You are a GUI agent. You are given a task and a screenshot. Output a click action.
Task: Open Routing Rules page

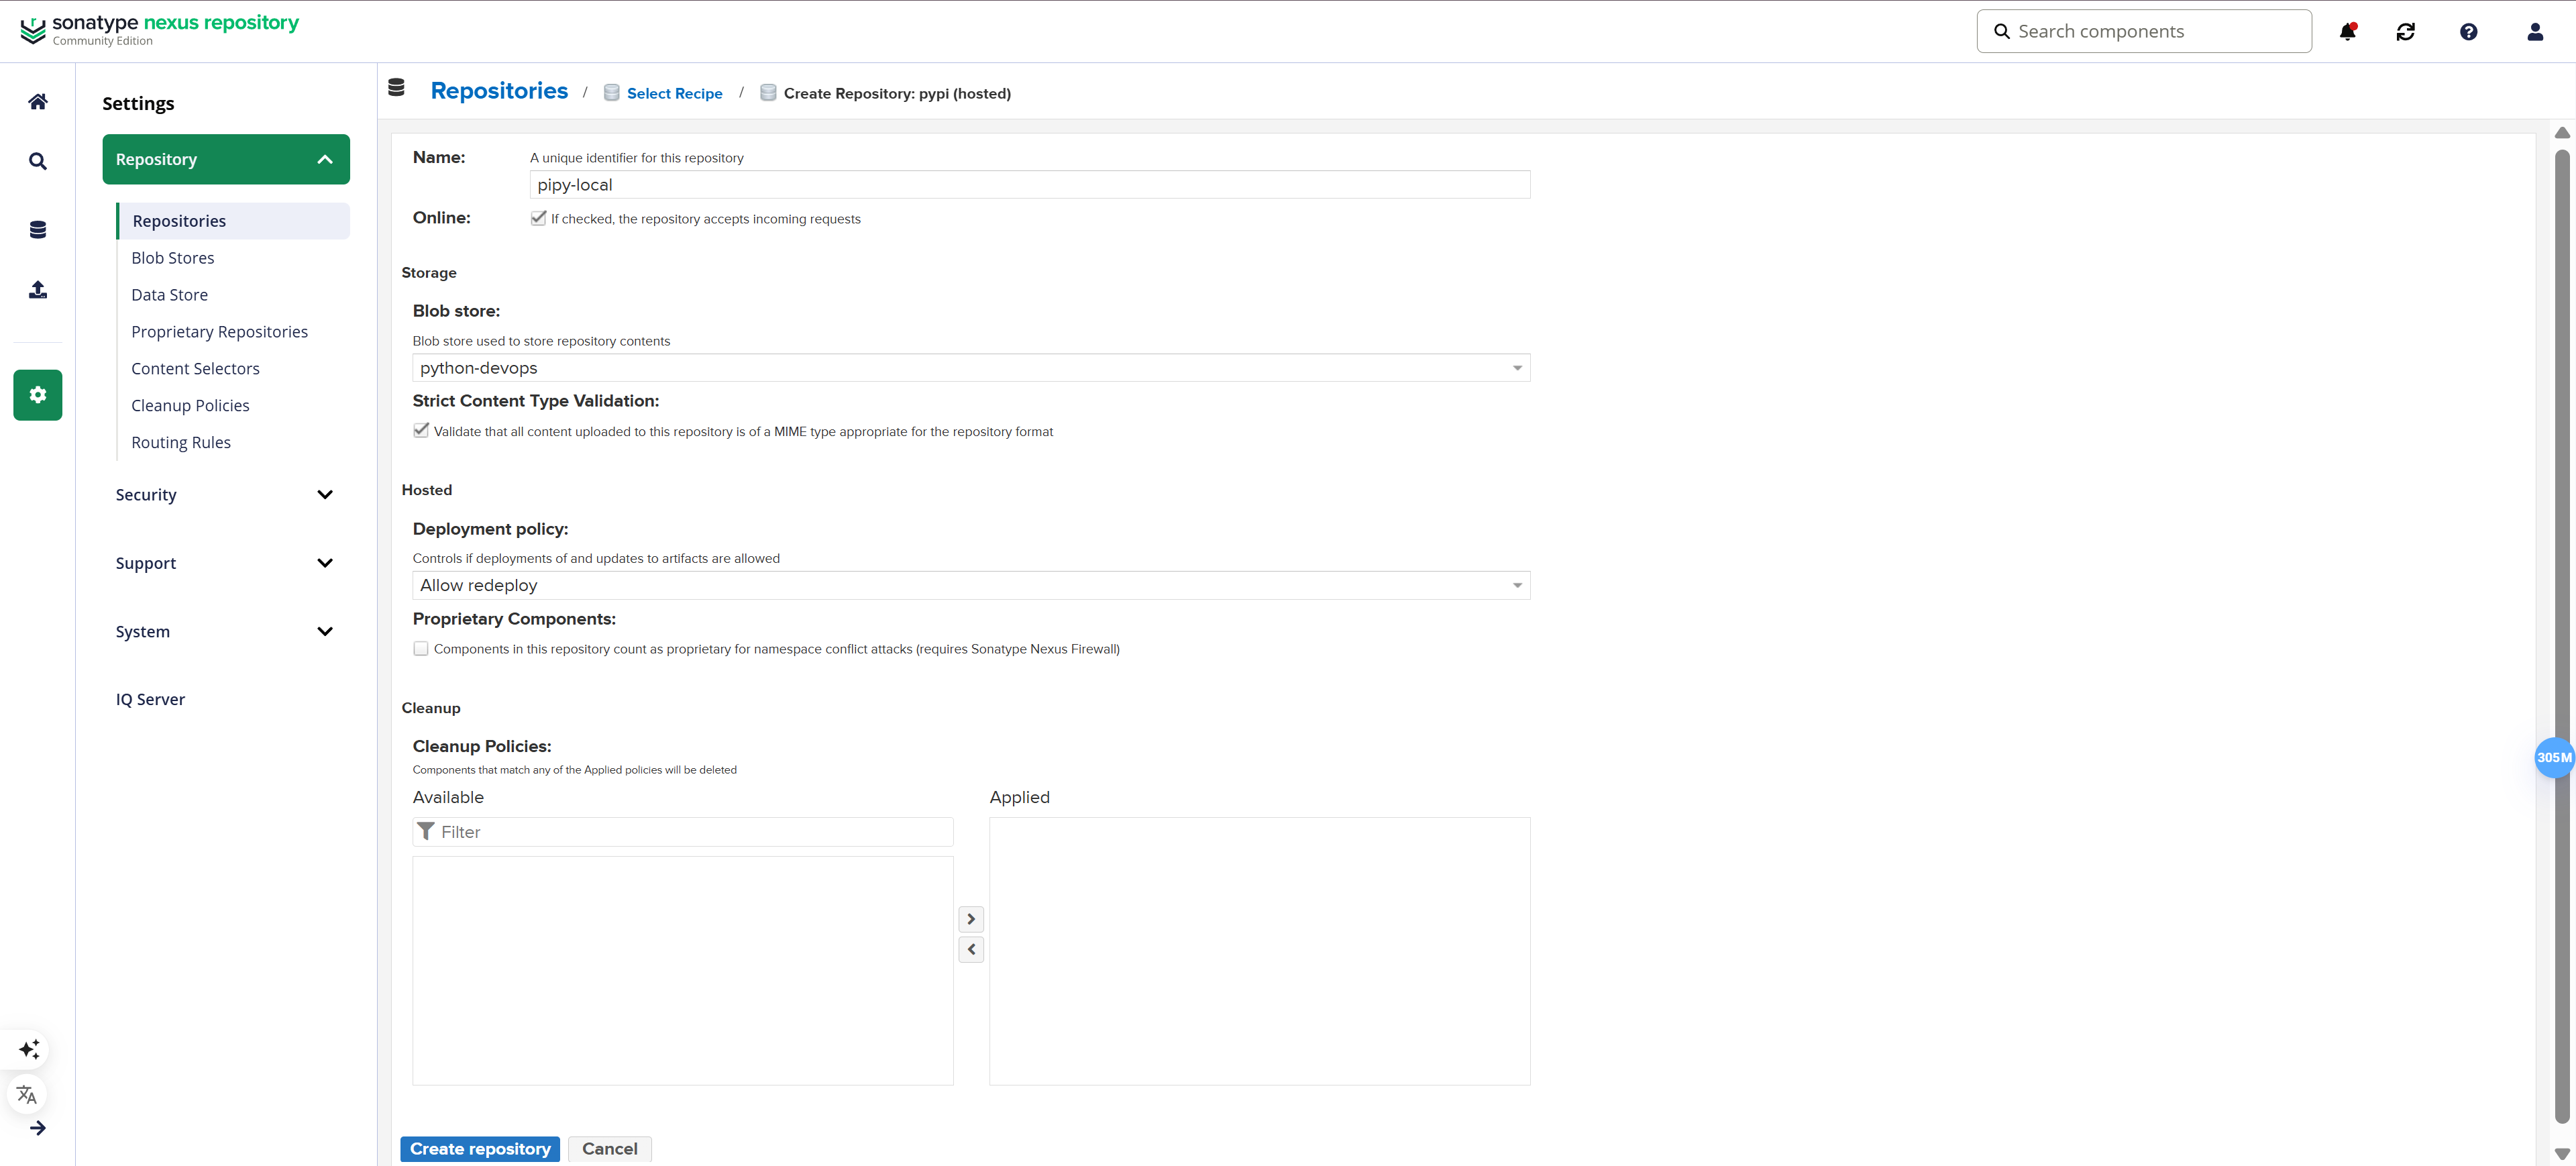tap(181, 443)
